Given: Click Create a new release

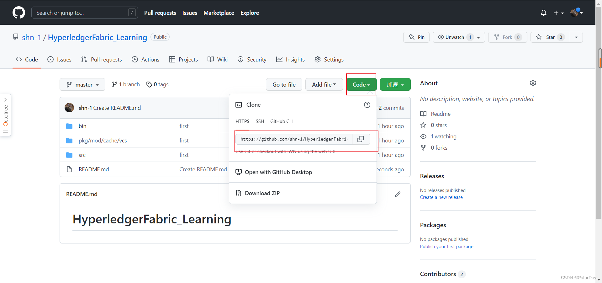Looking at the screenshot, I should [x=441, y=197].
